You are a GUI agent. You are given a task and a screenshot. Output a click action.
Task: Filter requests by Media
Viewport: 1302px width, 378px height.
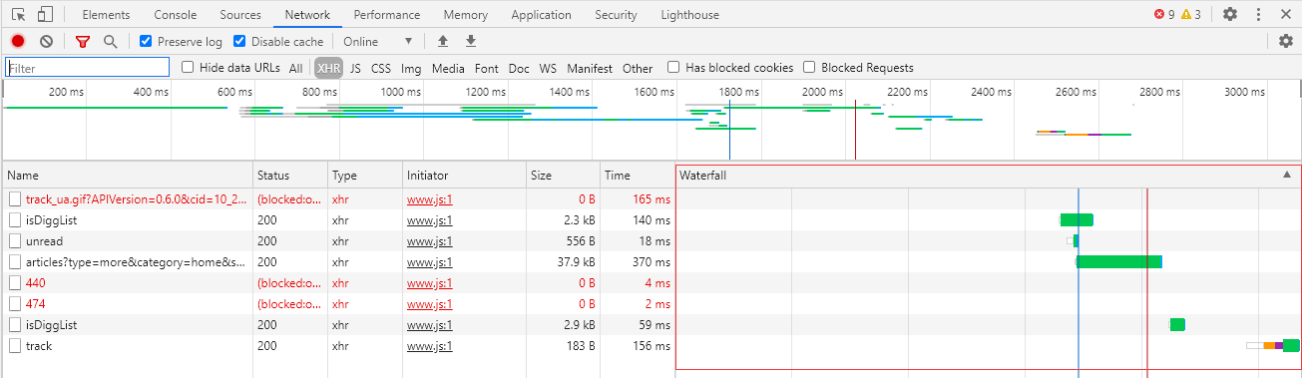point(448,69)
